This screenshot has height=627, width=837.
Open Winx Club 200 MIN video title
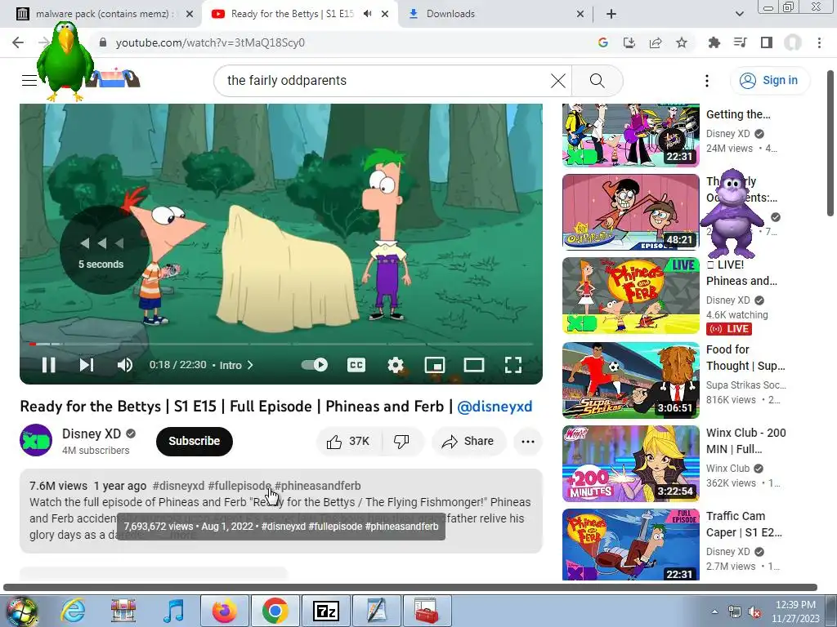coord(745,441)
